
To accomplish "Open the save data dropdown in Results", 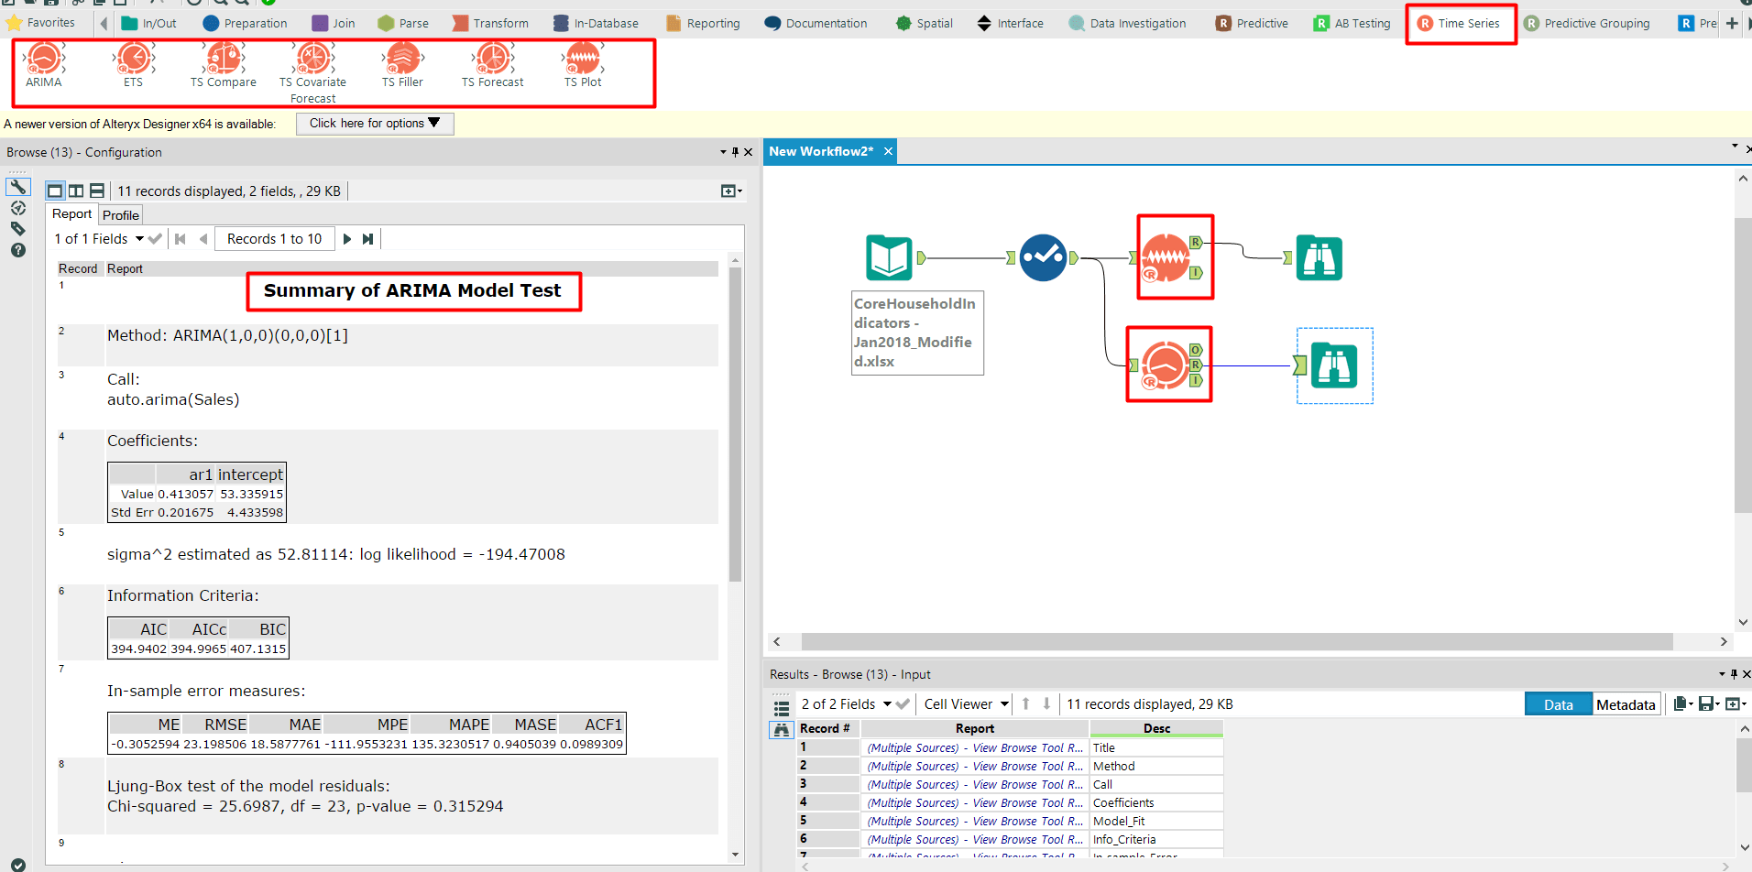I will tap(1709, 703).
